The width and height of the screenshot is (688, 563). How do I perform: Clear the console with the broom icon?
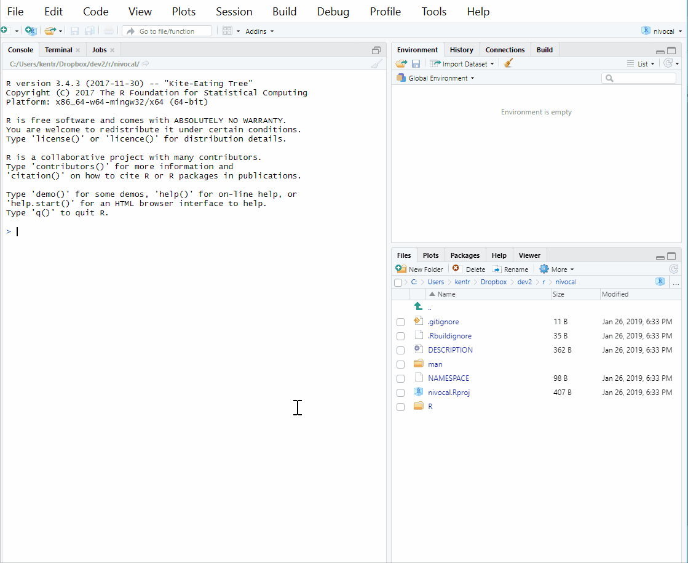click(376, 64)
